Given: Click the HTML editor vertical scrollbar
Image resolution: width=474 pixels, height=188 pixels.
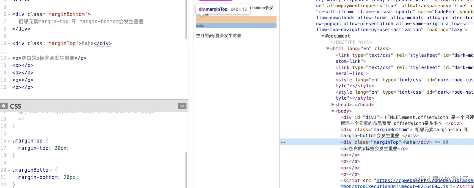Looking at the screenshot, I should point(186,20).
